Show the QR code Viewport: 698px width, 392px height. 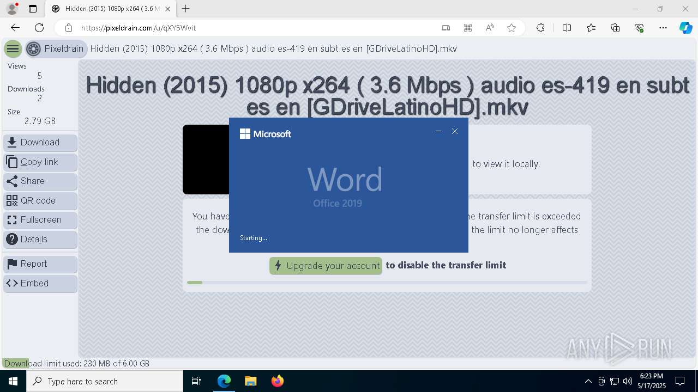coord(40,201)
